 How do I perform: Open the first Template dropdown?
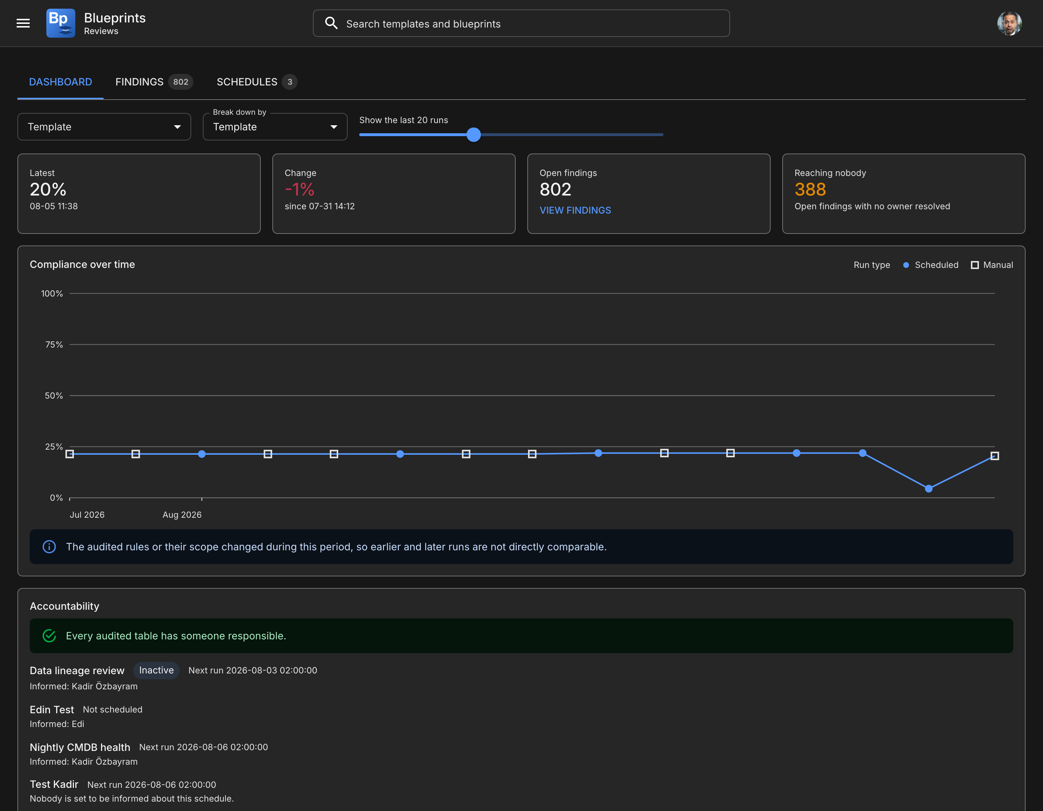point(104,127)
